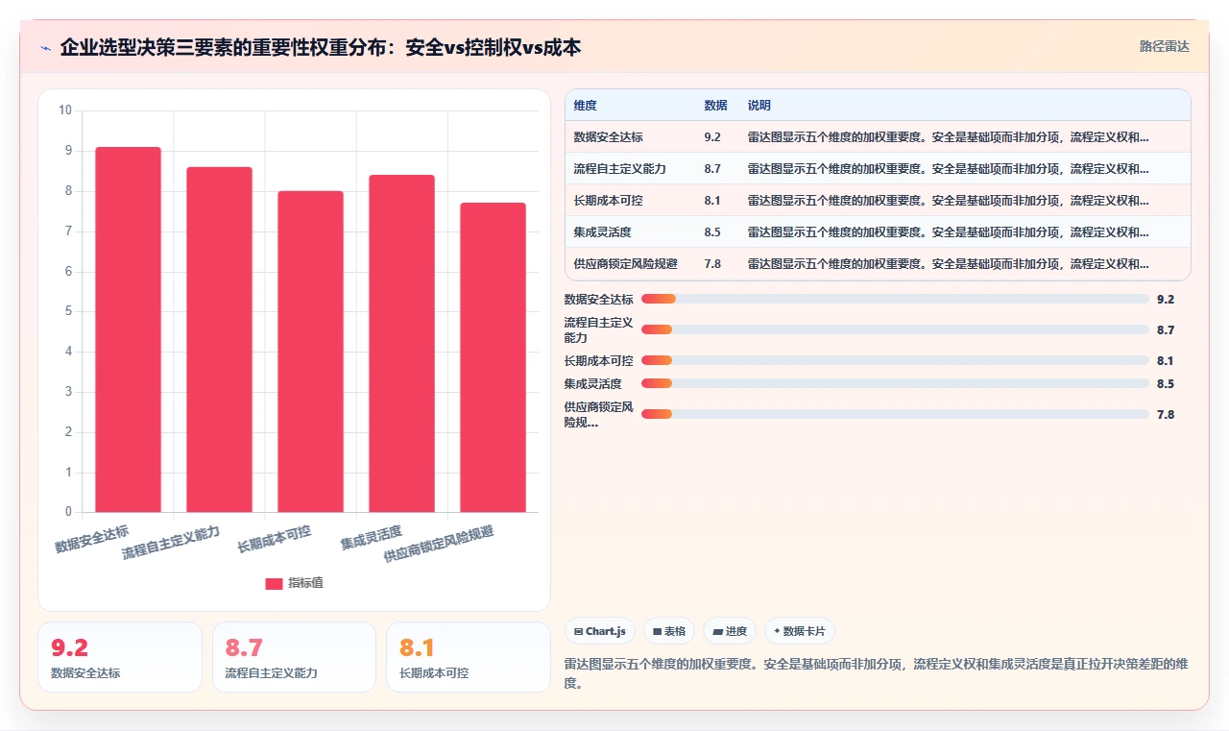
Task: Click the summary paragraph starting 雷达图显示五个维度
Action: (877, 673)
